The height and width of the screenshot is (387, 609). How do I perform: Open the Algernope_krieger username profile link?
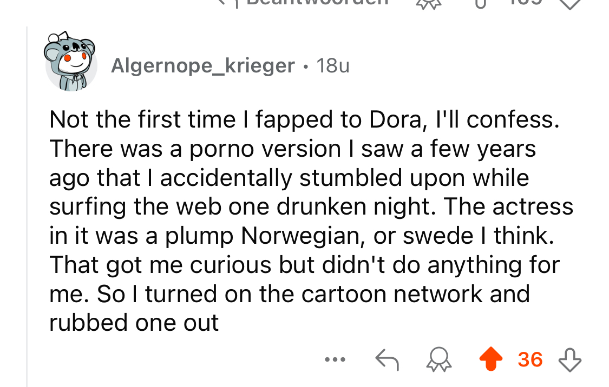[x=203, y=66]
